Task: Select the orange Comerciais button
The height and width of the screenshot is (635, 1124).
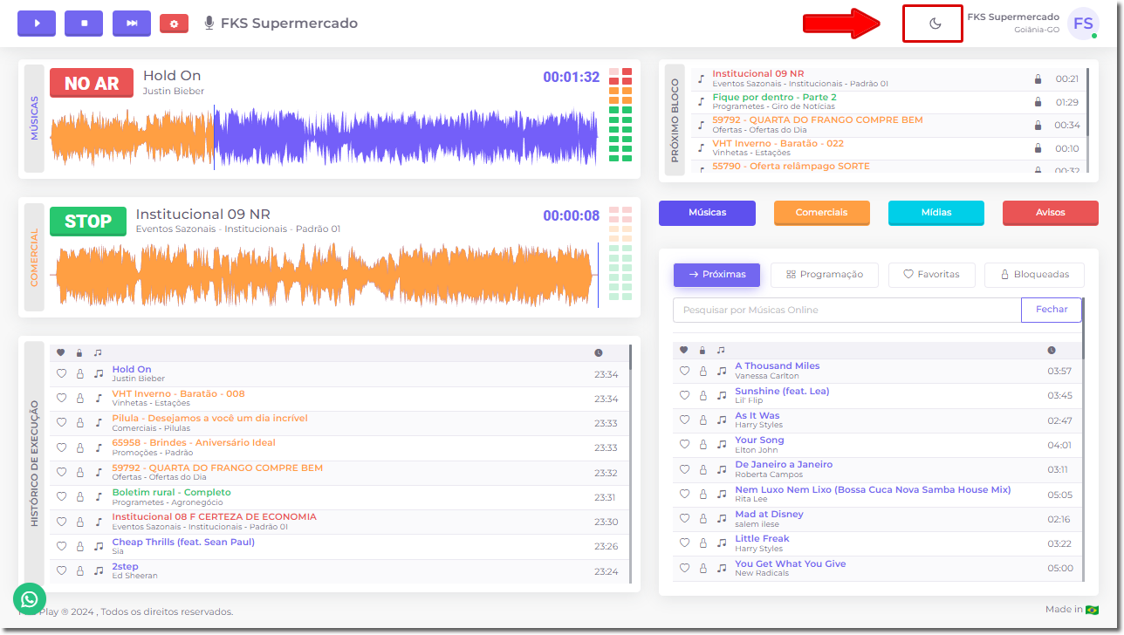Action: [821, 213]
